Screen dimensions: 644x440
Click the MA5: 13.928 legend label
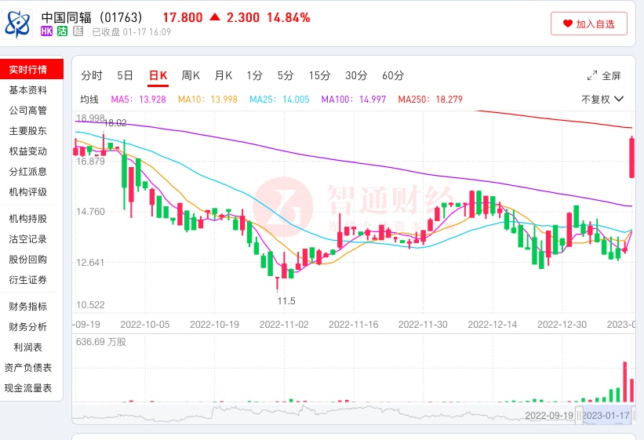(x=138, y=100)
